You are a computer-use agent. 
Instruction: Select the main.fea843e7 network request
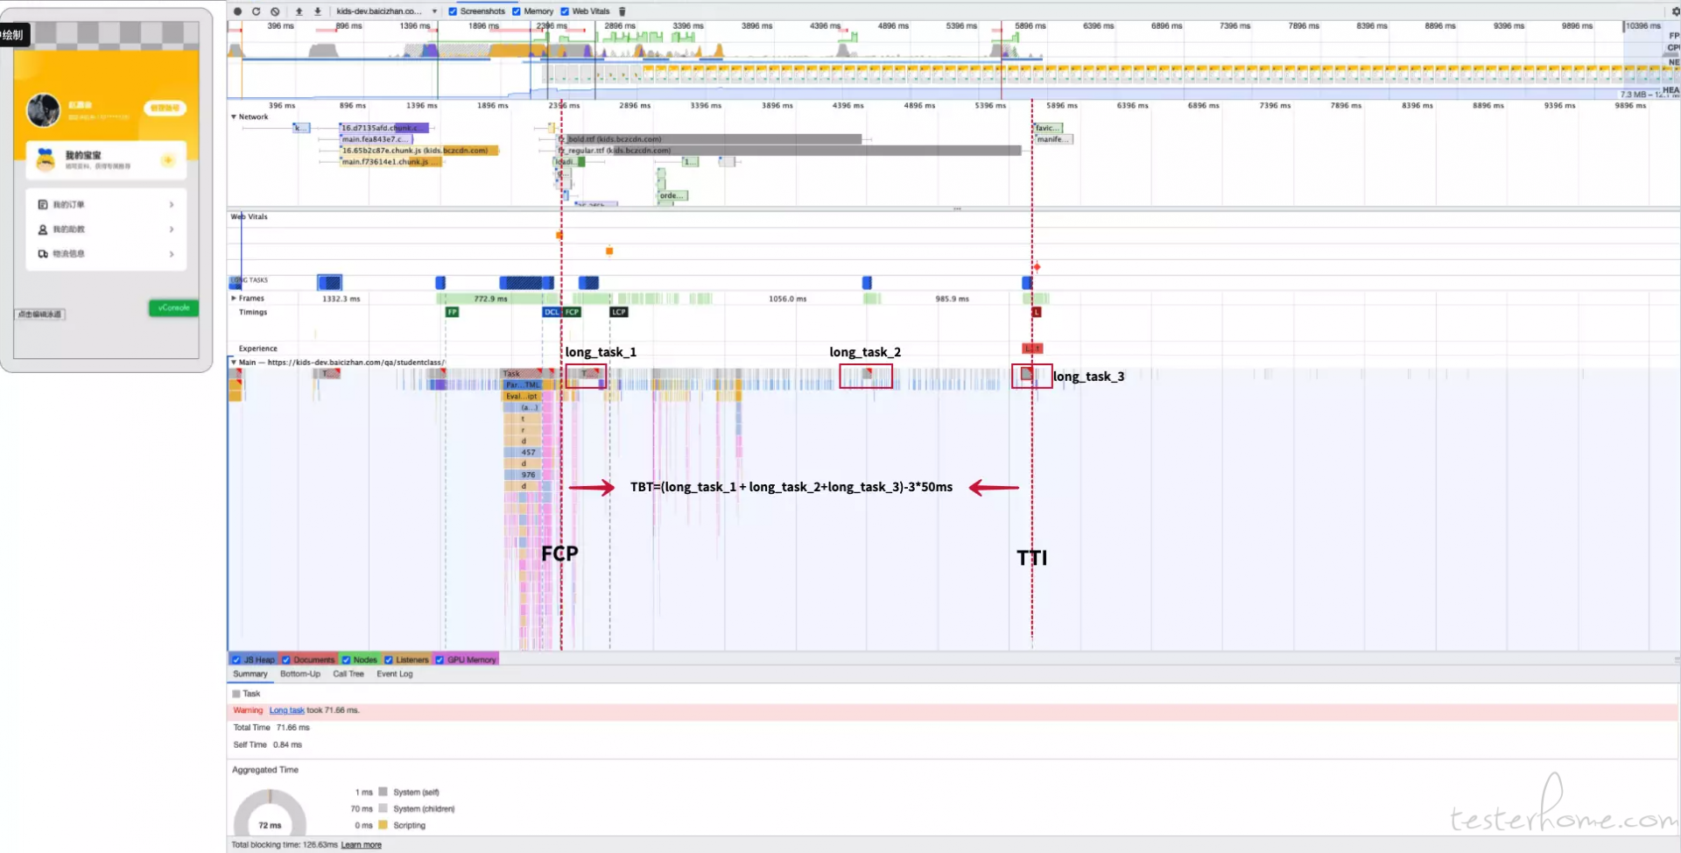[x=375, y=138]
